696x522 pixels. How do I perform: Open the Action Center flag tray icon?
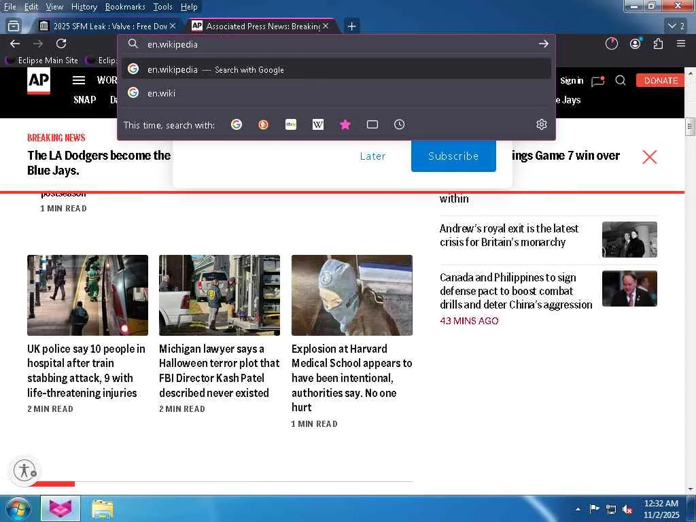[x=594, y=509]
